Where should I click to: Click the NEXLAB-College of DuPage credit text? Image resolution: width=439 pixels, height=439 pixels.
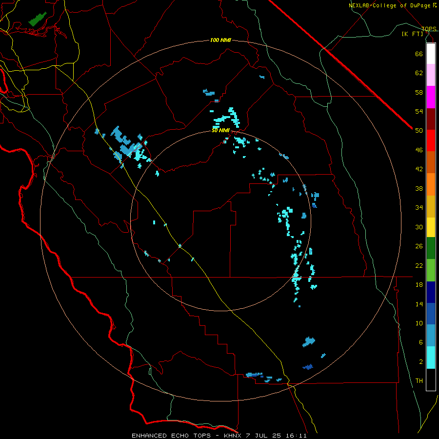(x=390, y=5)
